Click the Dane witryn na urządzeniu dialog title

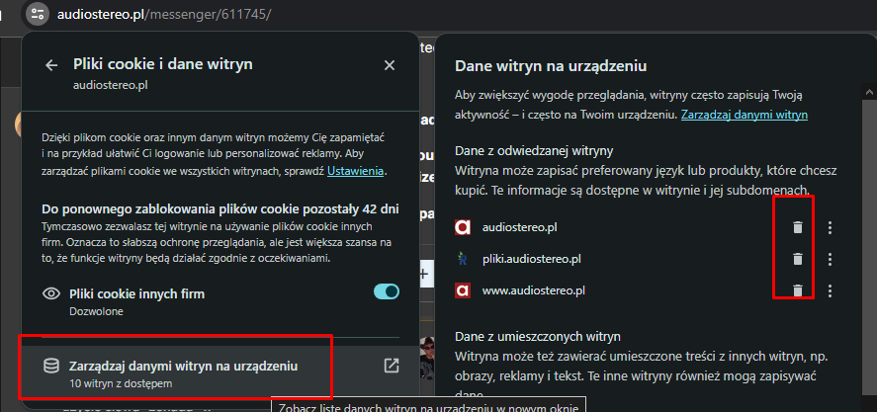551,66
